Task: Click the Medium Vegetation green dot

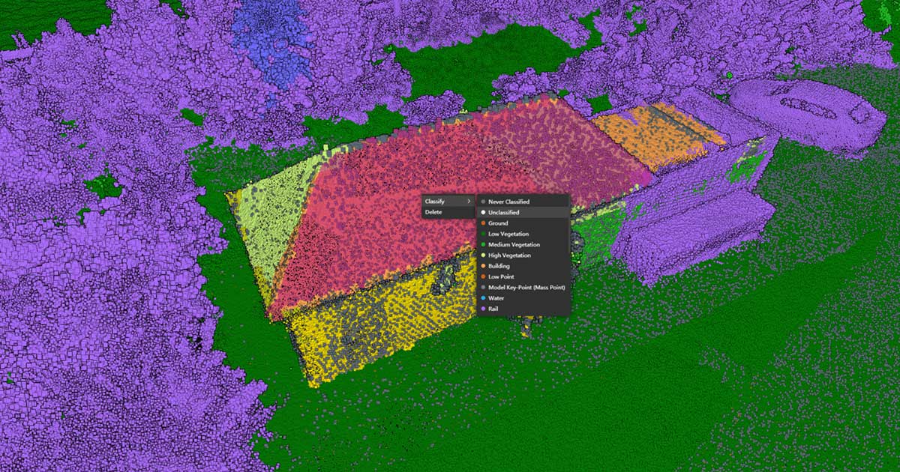Action: (484, 245)
